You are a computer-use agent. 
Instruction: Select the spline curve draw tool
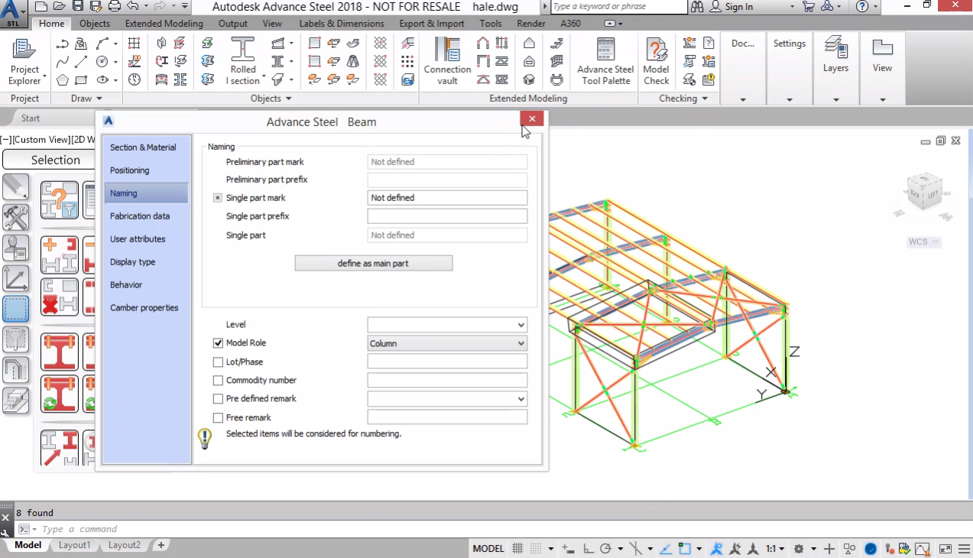click(62, 61)
